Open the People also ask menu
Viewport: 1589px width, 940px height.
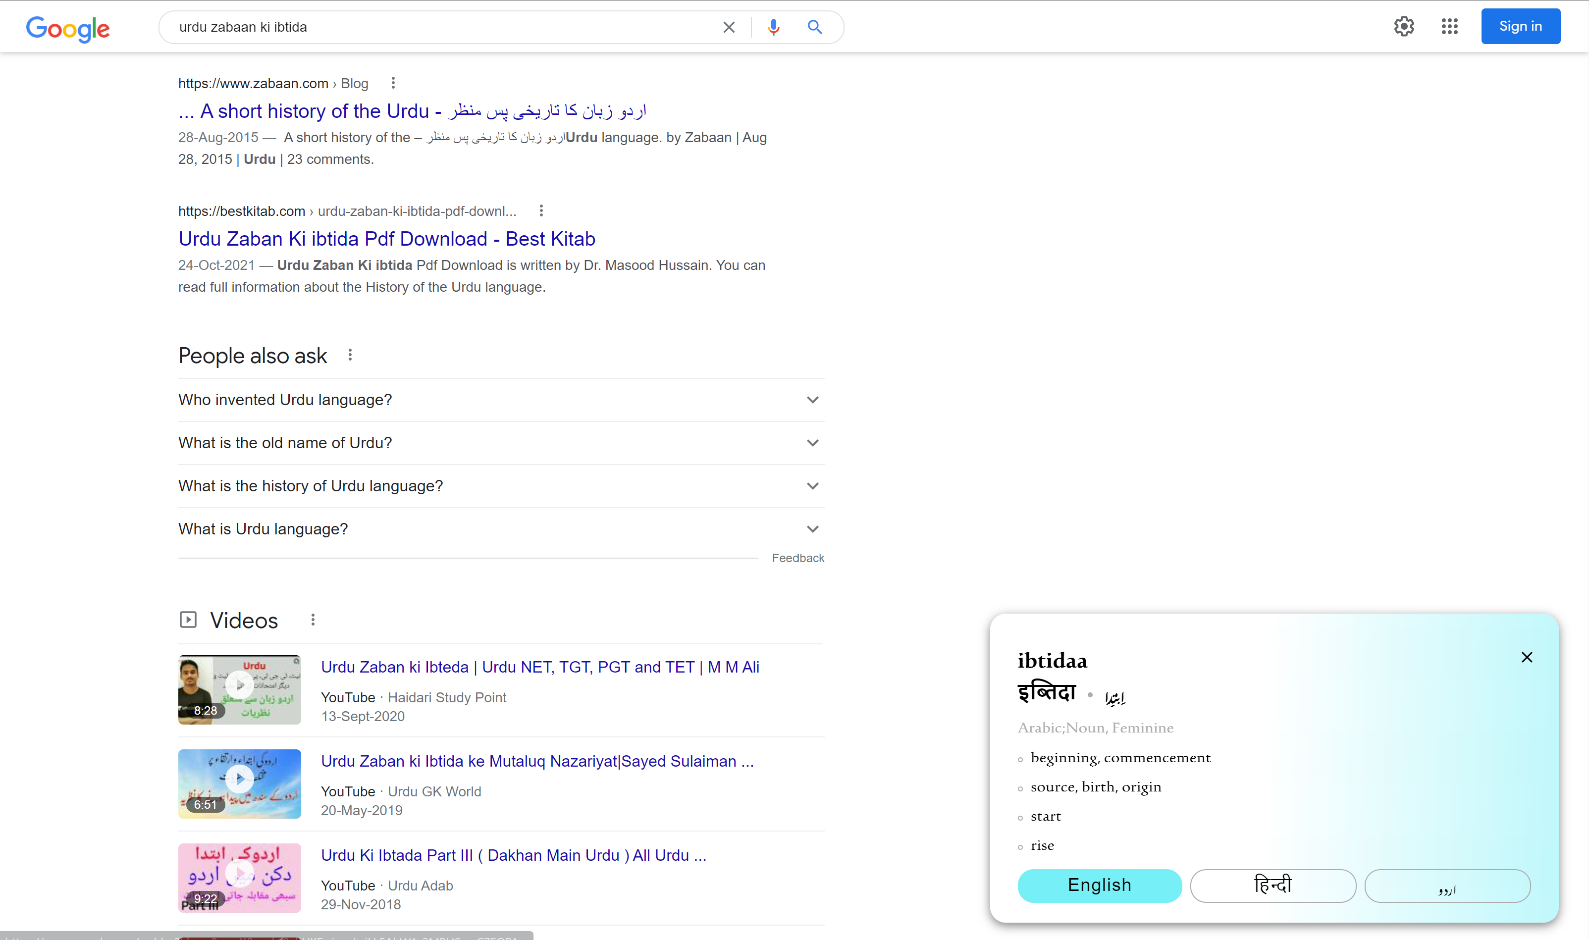[350, 355]
